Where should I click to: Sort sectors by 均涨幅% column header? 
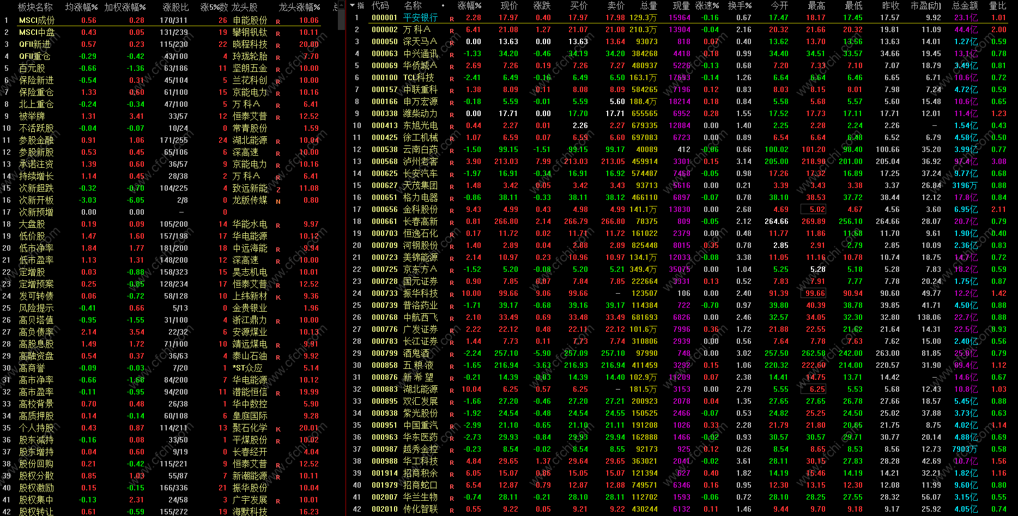tap(81, 7)
